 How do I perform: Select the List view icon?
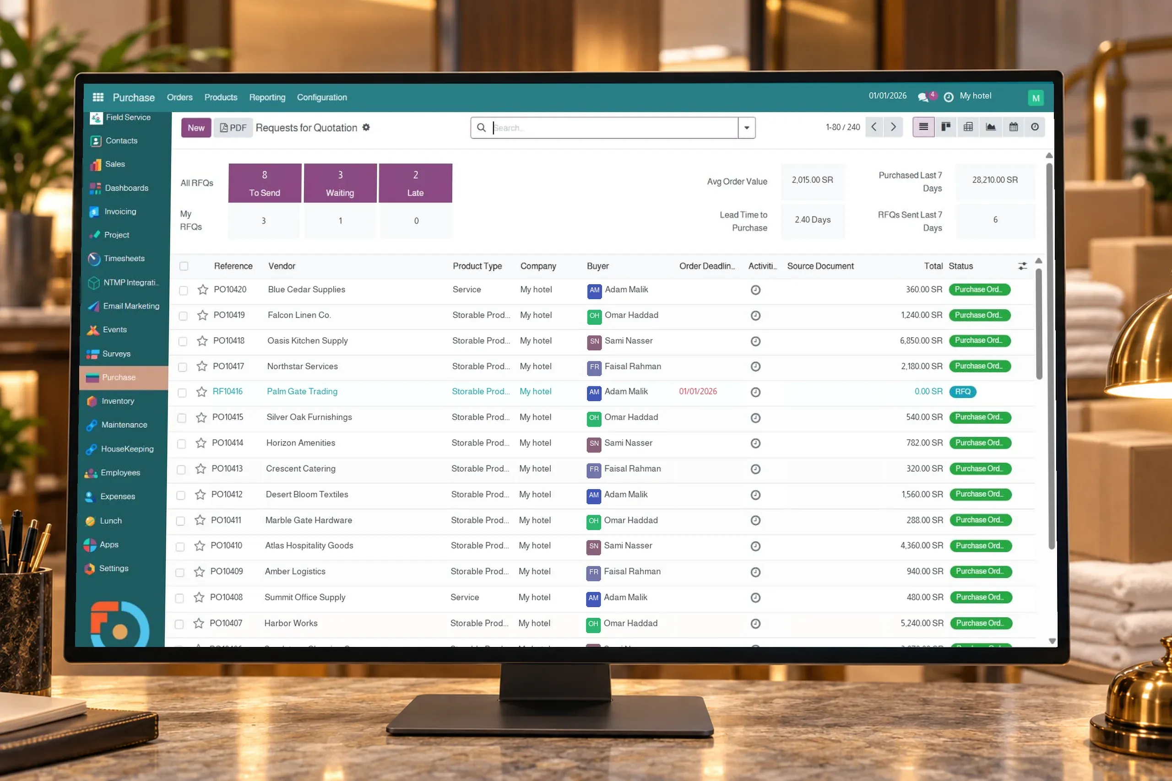[923, 127]
